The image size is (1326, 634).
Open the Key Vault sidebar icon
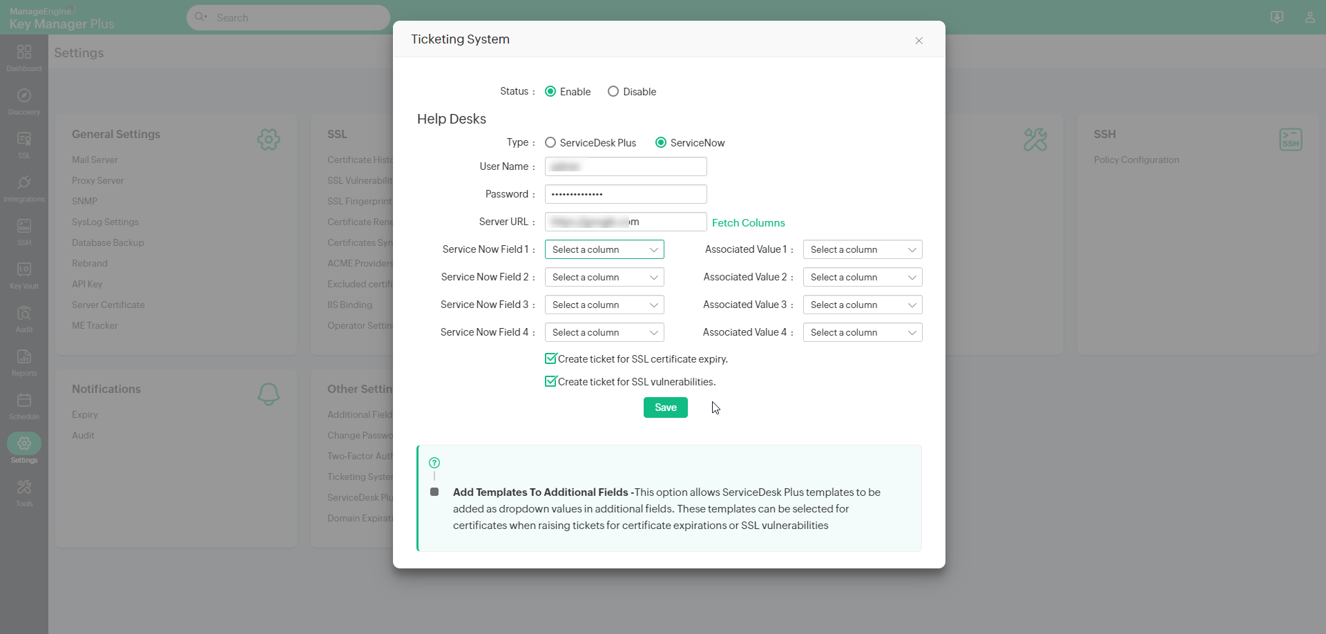tap(24, 269)
